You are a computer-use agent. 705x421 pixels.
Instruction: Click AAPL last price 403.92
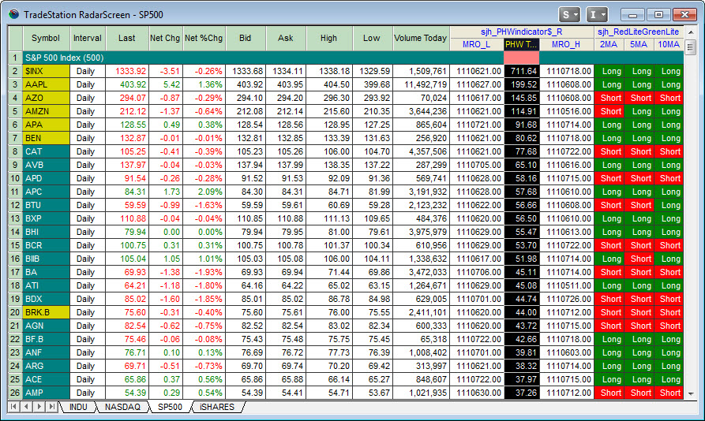pyautogui.click(x=127, y=84)
